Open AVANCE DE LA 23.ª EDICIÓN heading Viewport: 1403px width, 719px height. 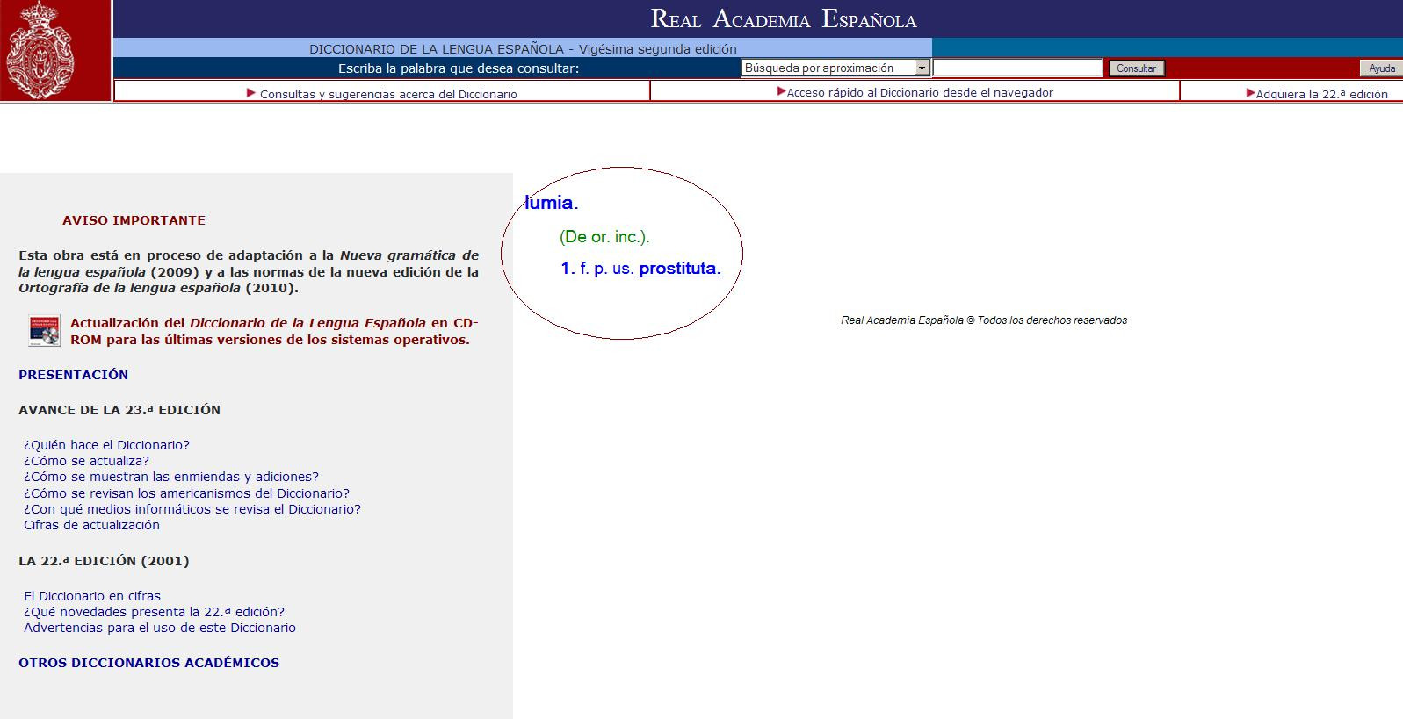coord(119,410)
